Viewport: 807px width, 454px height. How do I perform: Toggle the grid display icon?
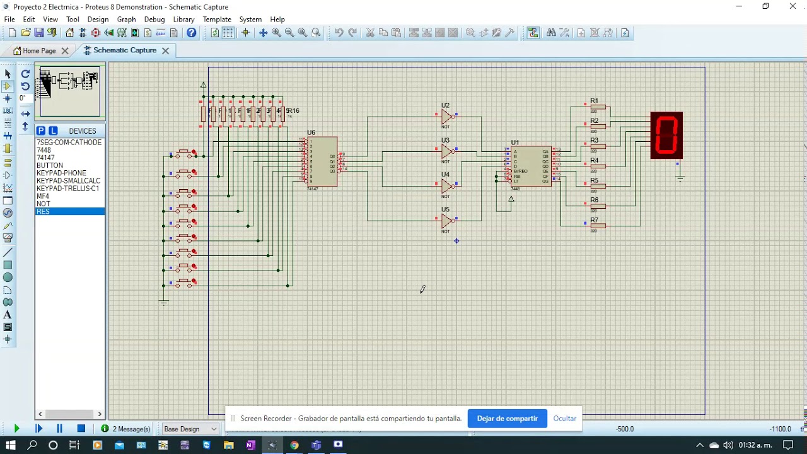[228, 33]
